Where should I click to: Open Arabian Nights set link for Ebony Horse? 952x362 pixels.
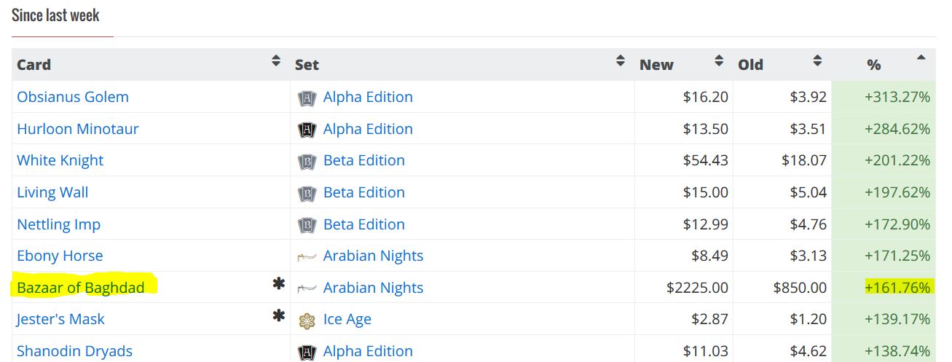coord(373,256)
